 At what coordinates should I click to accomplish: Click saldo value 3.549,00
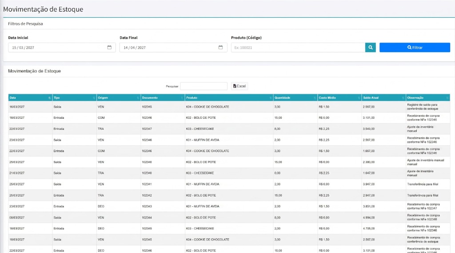pyautogui.click(x=368, y=129)
